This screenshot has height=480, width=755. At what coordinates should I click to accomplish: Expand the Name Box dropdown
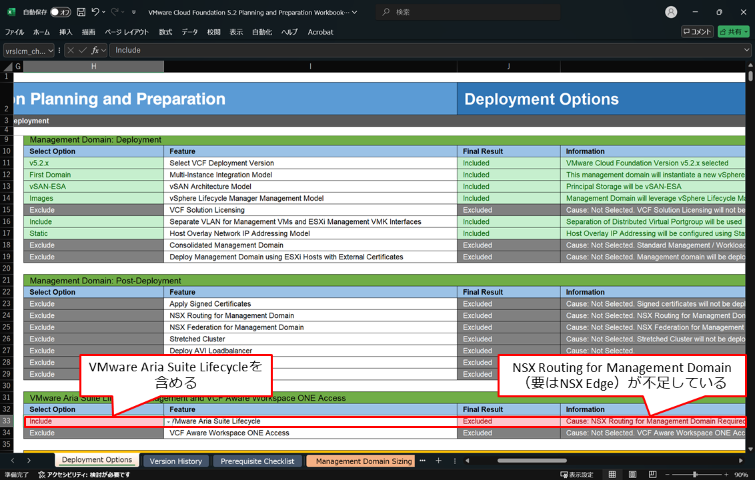point(51,51)
